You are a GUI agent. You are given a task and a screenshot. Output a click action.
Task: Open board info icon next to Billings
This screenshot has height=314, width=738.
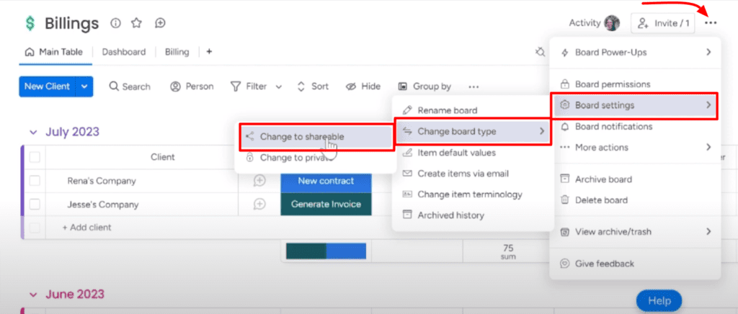[115, 23]
